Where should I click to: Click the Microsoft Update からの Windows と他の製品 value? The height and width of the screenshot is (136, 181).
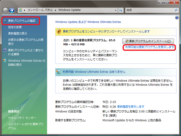pos(132,120)
